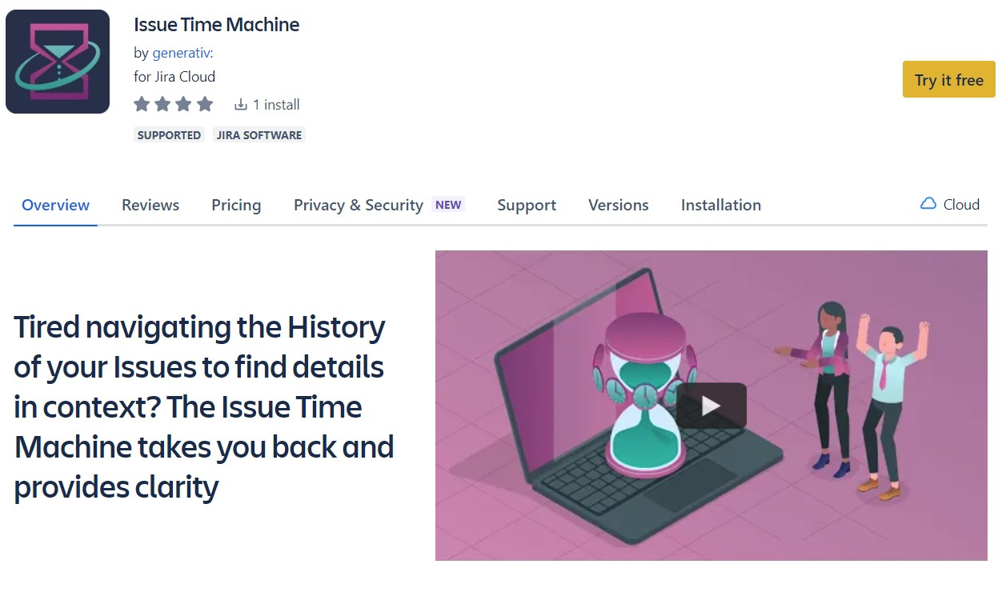Click the first rating star
1002x596 pixels.
(142, 104)
